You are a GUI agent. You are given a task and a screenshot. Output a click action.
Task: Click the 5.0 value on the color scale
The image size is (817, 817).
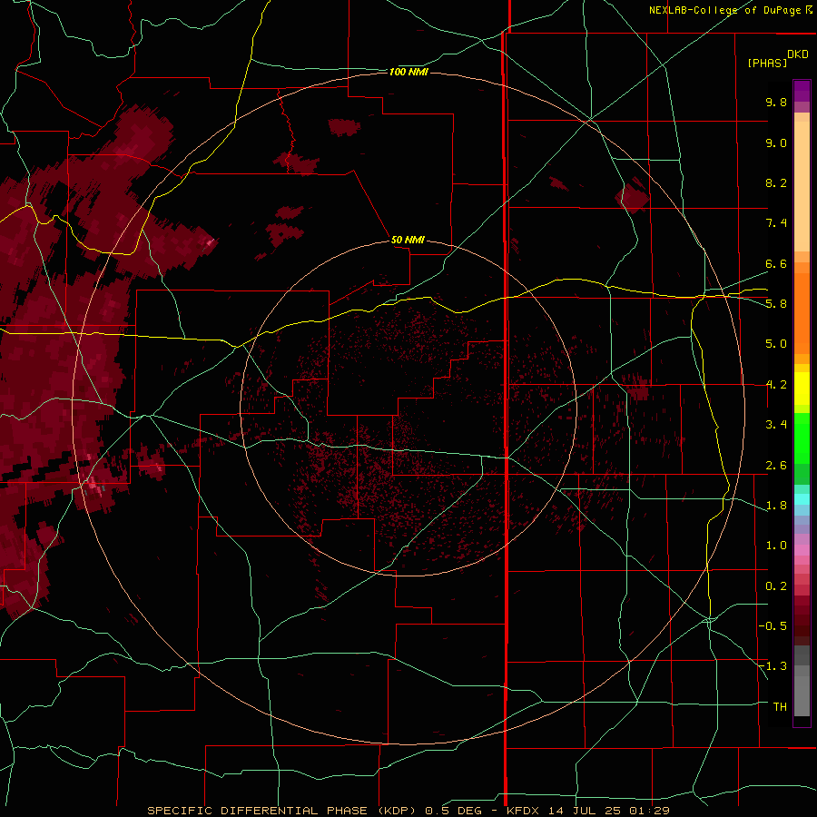coord(776,344)
